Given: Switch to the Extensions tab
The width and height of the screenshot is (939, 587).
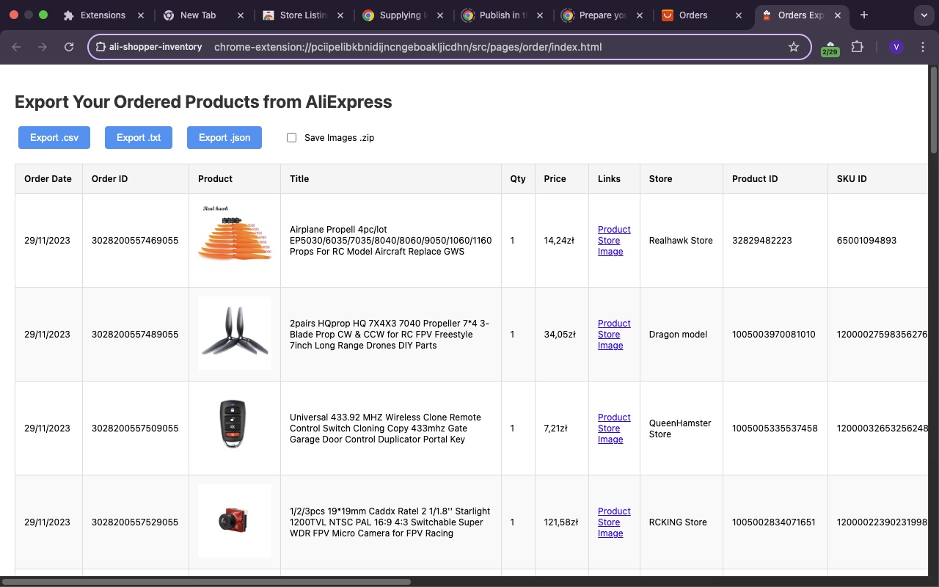Looking at the screenshot, I should (x=103, y=15).
